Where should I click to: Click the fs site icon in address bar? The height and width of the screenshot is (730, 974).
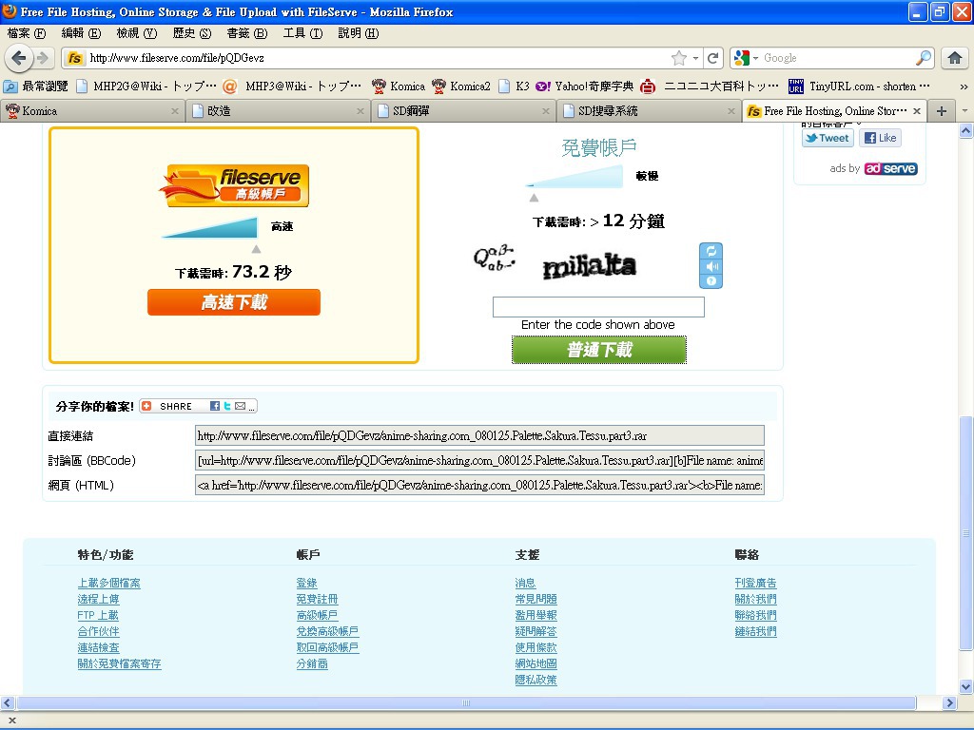coord(74,58)
